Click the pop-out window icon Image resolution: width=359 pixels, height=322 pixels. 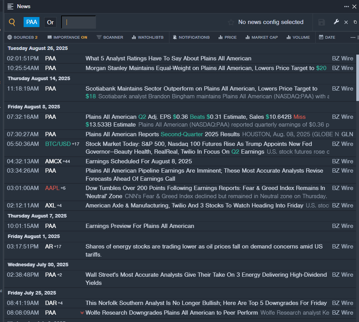(x=355, y=22)
